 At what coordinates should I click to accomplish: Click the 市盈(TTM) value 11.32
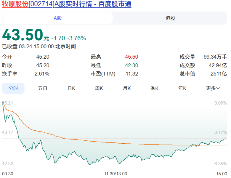(132, 74)
